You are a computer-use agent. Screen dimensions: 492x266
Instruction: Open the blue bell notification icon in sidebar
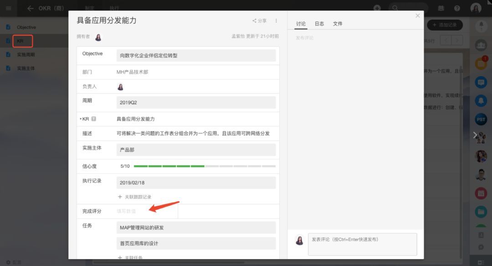[481, 101]
